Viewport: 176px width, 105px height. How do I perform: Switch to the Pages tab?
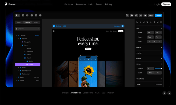19,22
